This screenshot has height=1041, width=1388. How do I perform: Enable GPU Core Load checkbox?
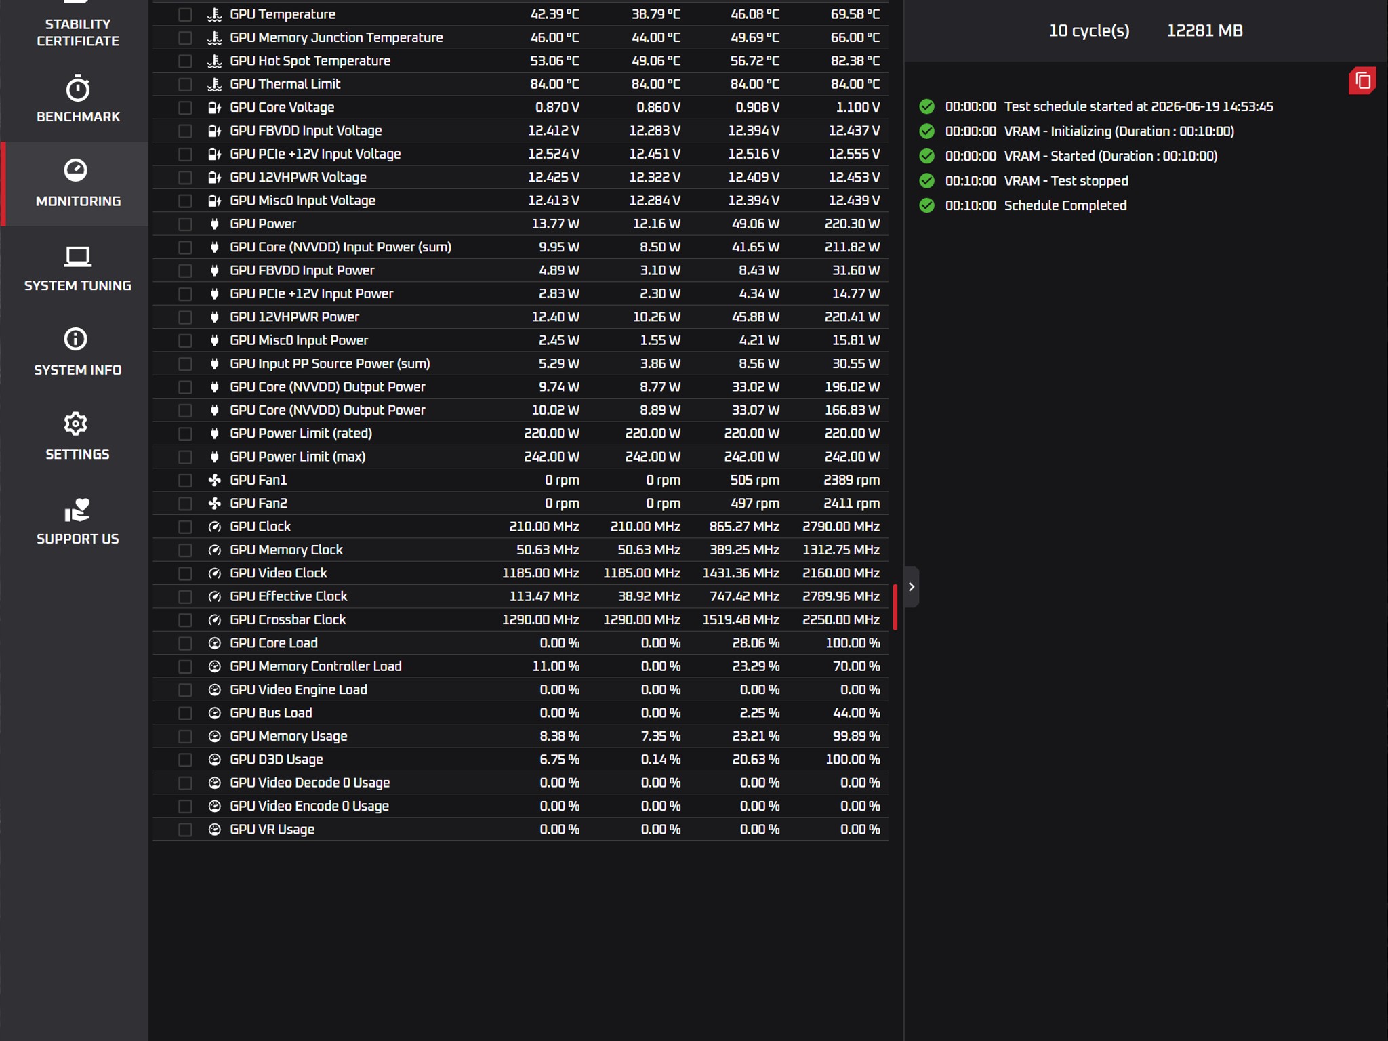(185, 643)
